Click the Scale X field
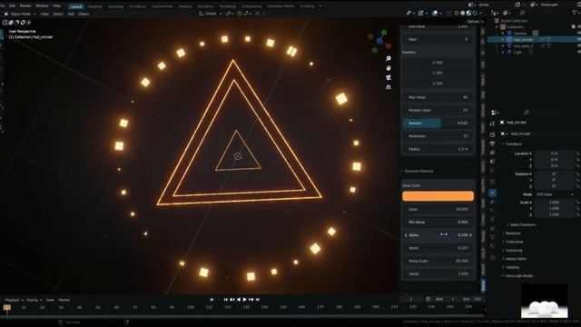This screenshot has width=581, height=327. 555,203
